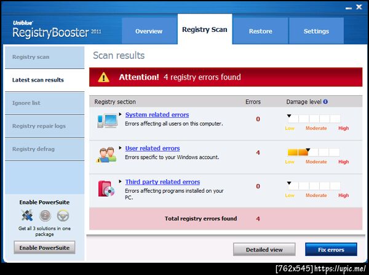
Task: Click the 'Get all 3 solutions' text
Action: [x=44, y=231]
